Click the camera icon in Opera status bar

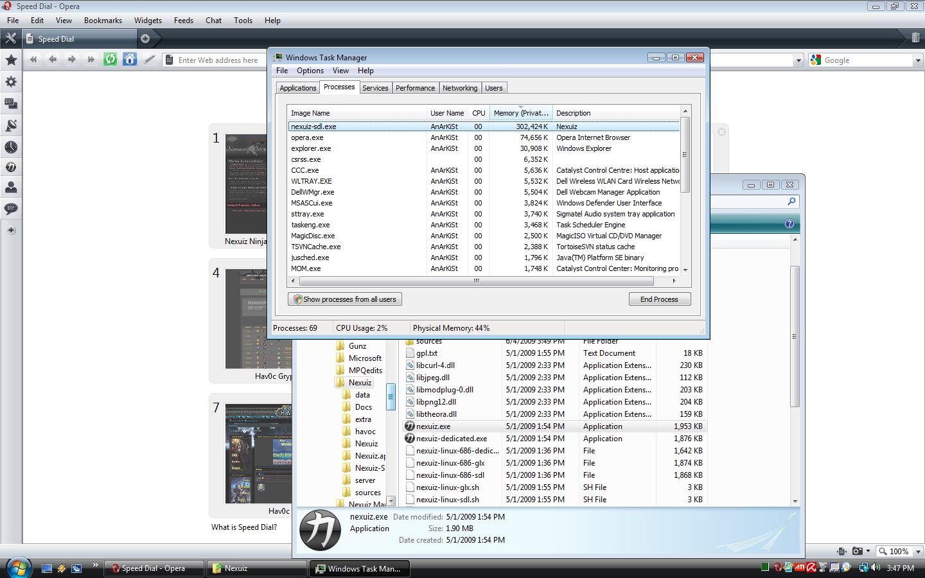point(858,551)
